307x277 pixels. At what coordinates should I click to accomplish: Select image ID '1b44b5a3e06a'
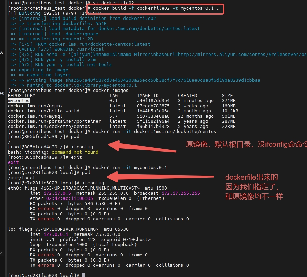[153, 111]
